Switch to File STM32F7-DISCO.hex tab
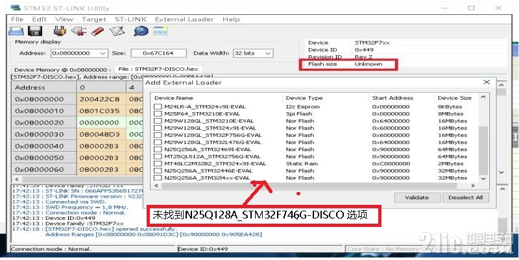Image resolution: width=519 pixels, height=260 pixels. tap(158, 69)
